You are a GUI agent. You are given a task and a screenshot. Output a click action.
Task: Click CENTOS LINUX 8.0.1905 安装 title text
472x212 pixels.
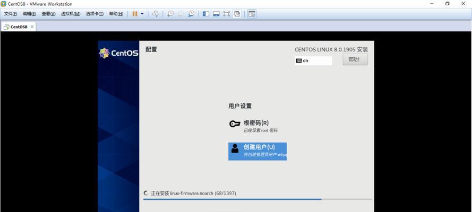click(x=331, y=49)
